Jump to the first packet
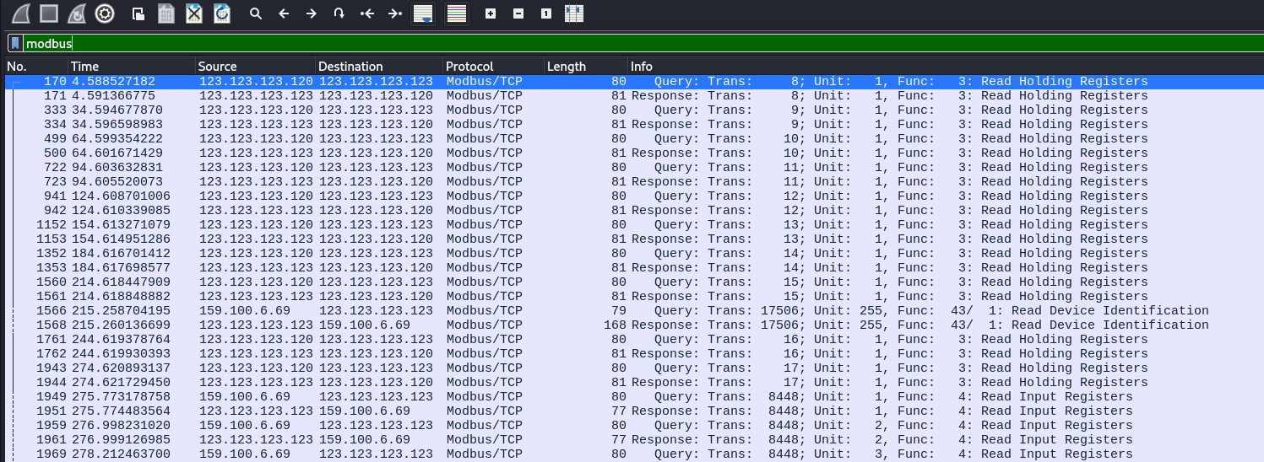Viewport: 1264px width, 462px height. point(367,13)
